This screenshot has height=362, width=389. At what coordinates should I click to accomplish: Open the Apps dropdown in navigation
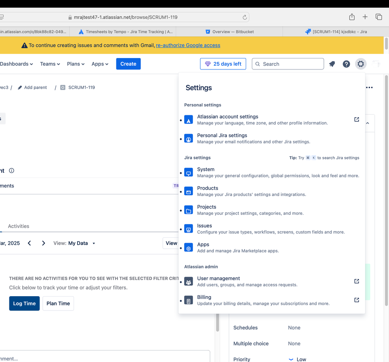[x=100, y=64]
